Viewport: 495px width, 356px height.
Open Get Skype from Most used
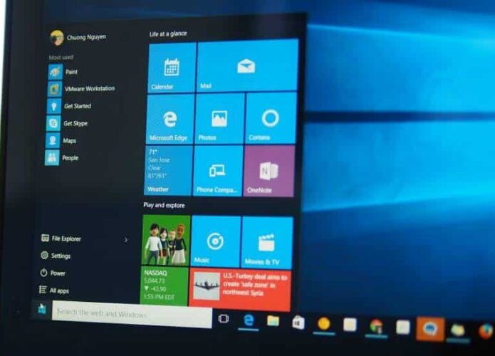pyautogui.click(x=67, y=123)
